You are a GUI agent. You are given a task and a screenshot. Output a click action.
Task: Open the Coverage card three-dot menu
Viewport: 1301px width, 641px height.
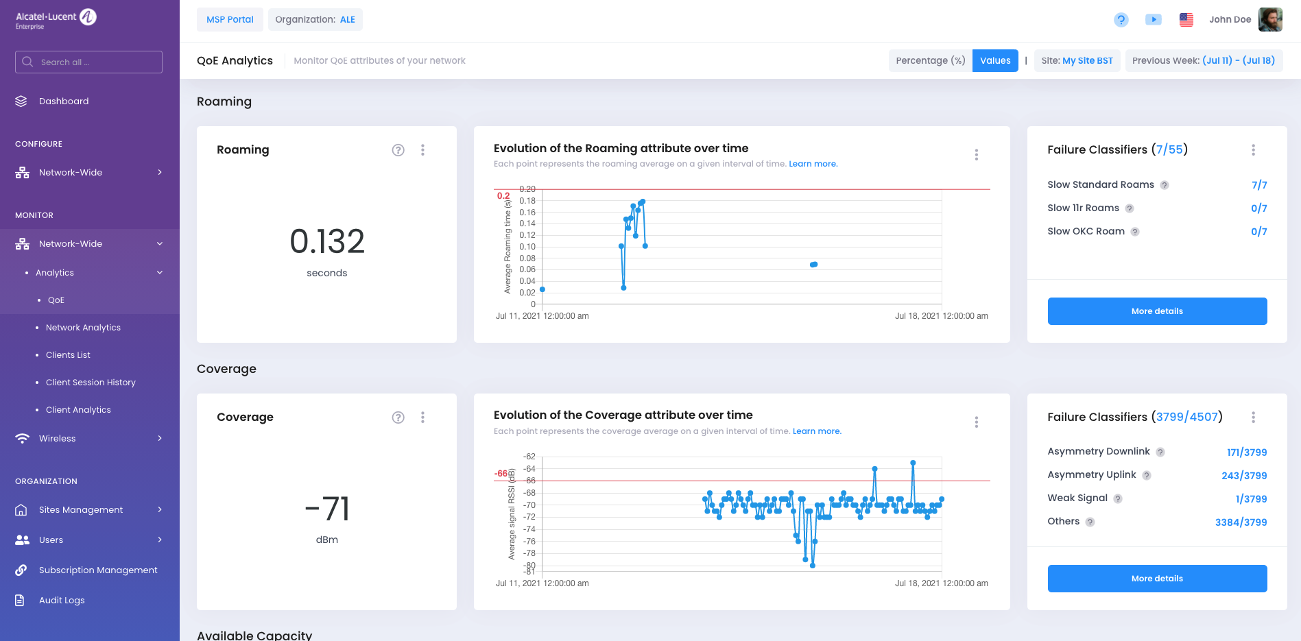point(422,418)
